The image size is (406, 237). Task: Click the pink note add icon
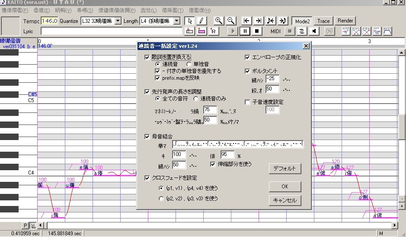[201, 31]
